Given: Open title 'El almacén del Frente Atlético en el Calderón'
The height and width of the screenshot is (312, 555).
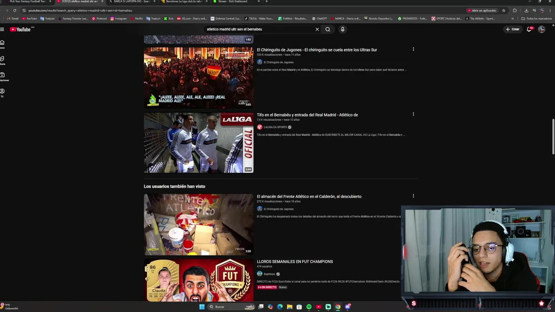Looking at the screenshot, I should [309, 196].
